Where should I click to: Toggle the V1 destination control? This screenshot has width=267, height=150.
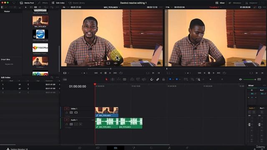pos(66,108)
